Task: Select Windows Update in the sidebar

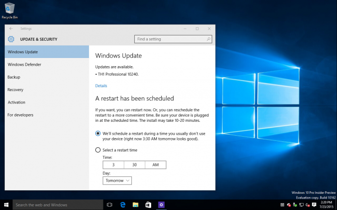Action: [47, 52]
